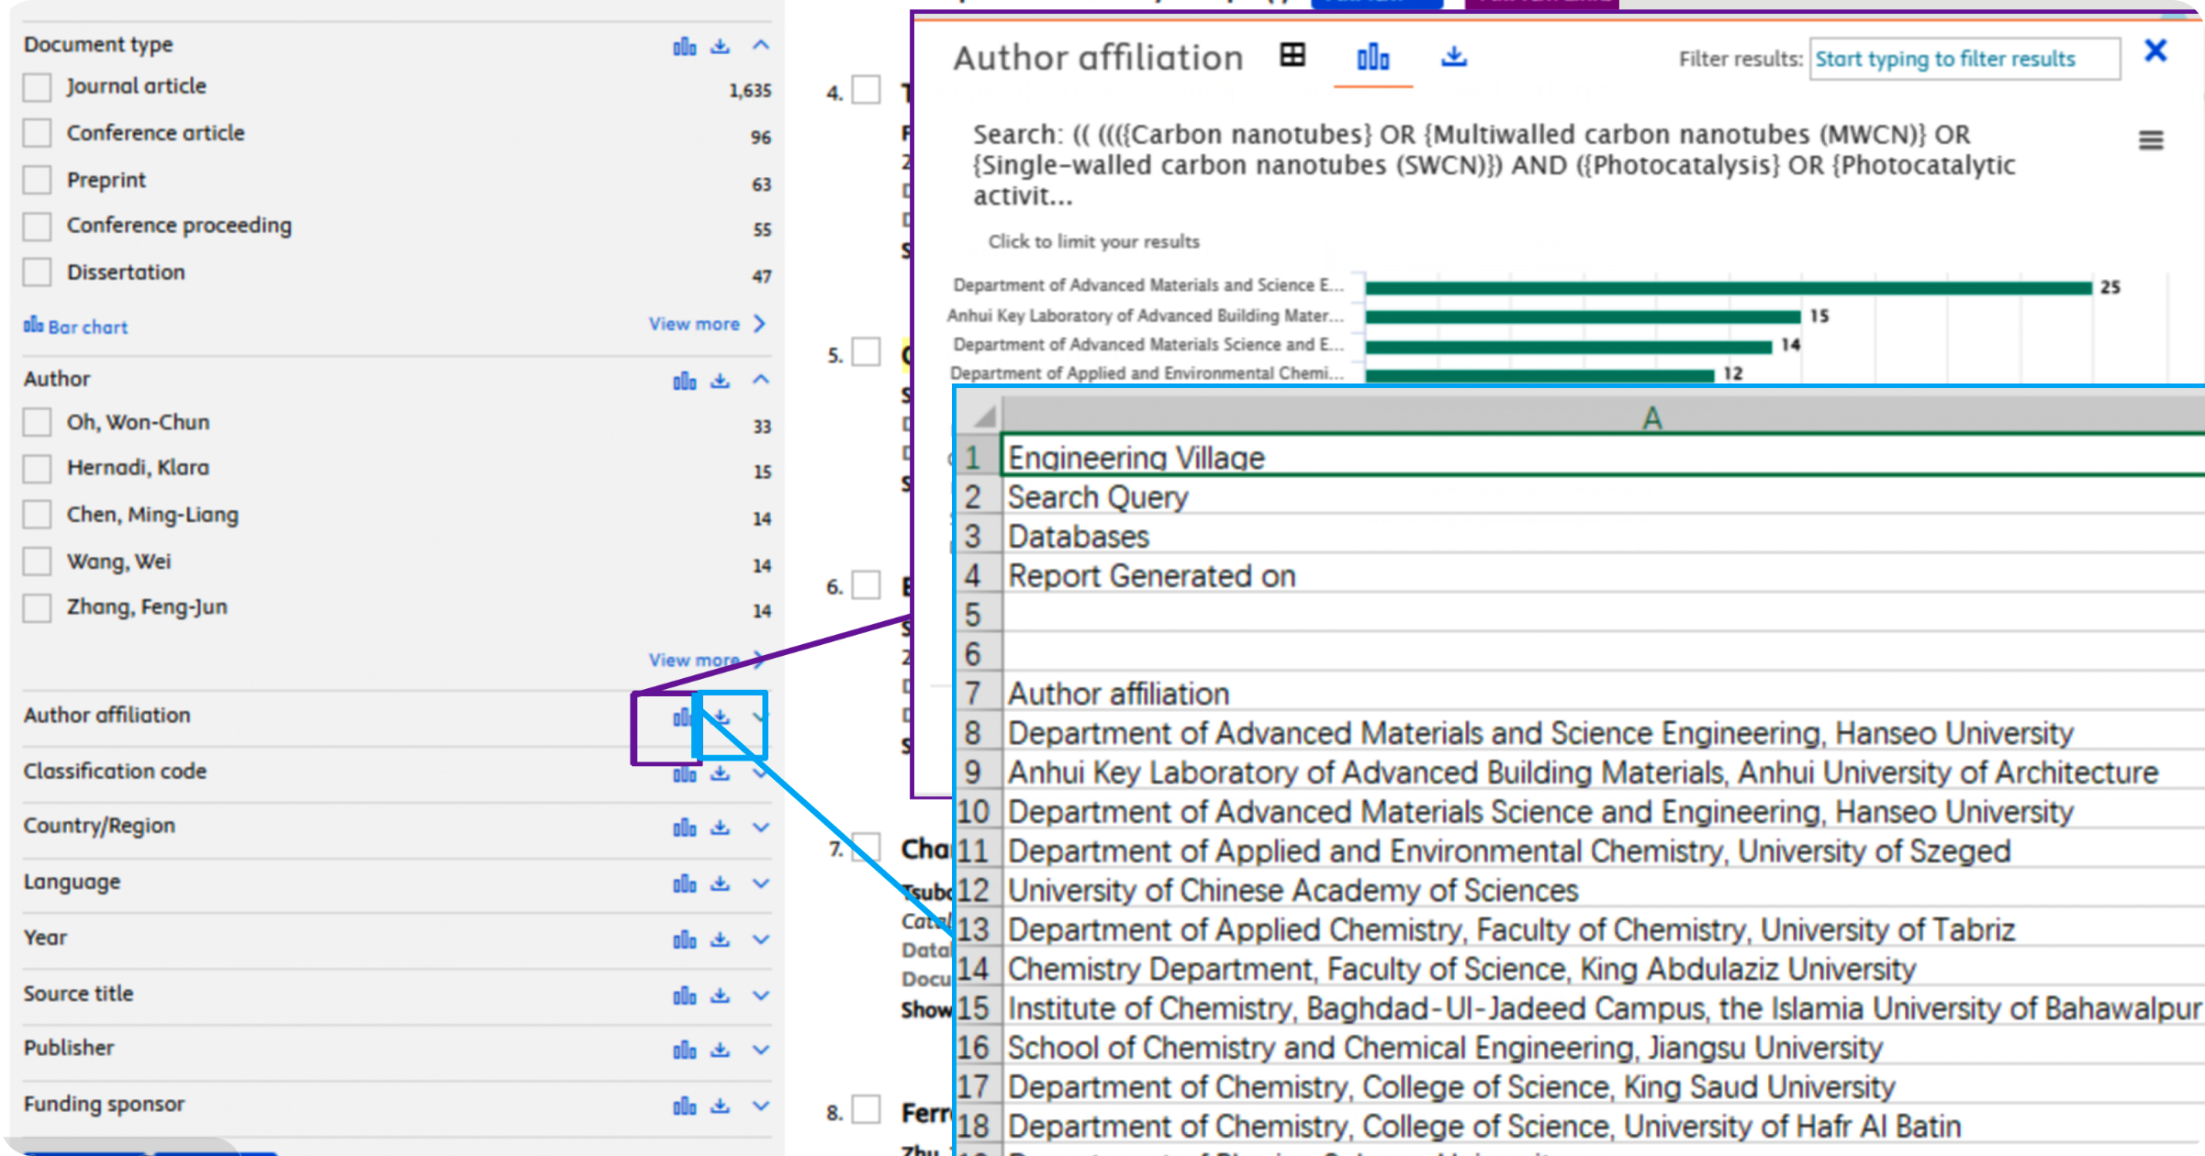Open bar chart for Document type facet
2205x1156 pixels.
coord(684,46)
